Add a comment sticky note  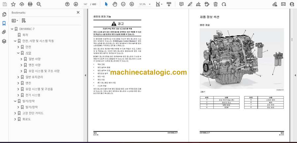pos(181,4)
